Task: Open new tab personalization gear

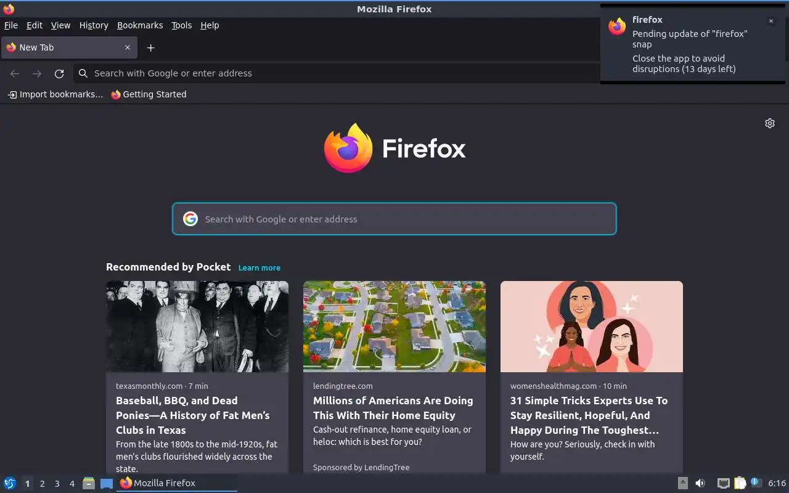Action: click(x=770, y=123)
